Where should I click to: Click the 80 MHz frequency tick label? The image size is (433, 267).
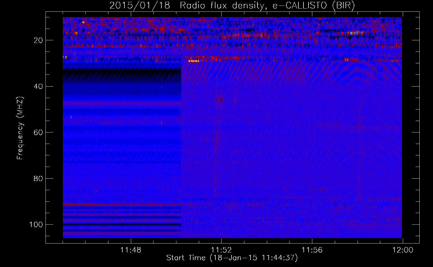point(38,178)
